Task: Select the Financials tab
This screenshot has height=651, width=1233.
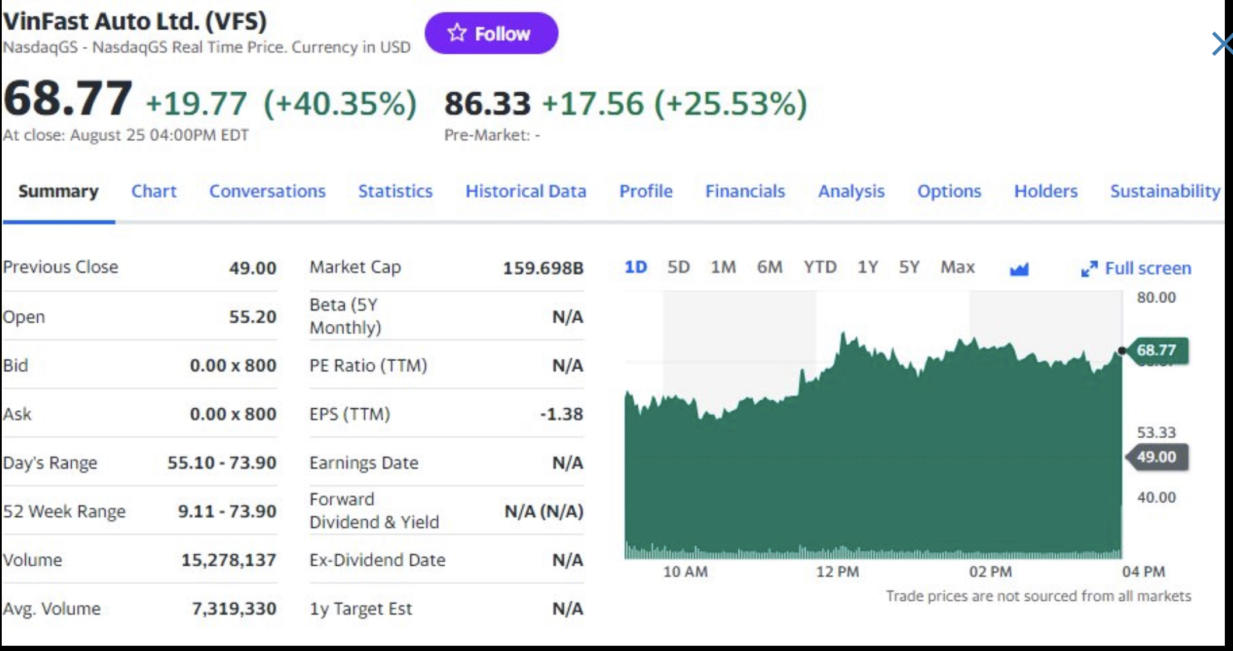Action: (x=745, y=191)
